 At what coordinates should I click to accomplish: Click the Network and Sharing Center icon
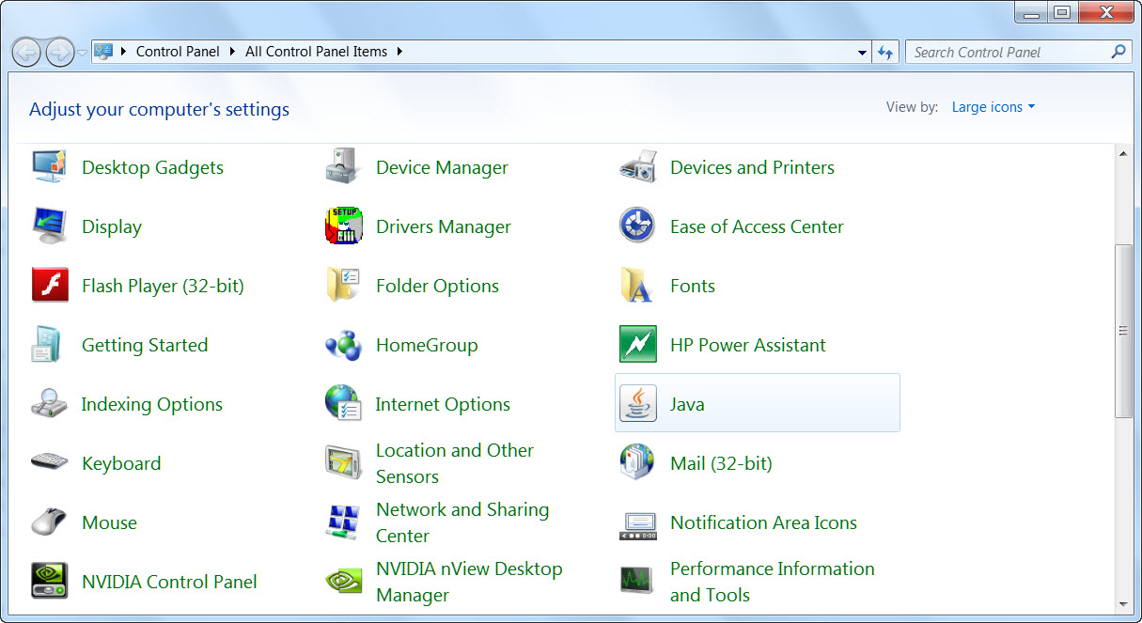pyautogui.click(x=344, y=522)
